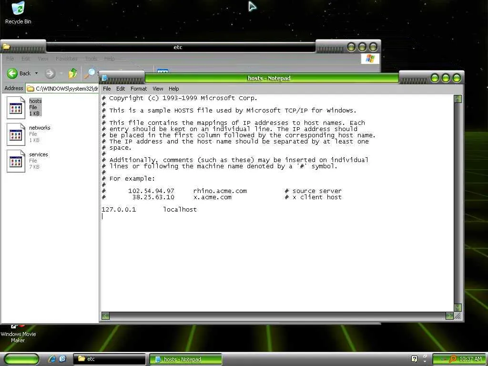Switch to hosts - Notepad taskbar button
This screenshot has height=366, width=488.
pyautogui.click(x=186, y=359)
